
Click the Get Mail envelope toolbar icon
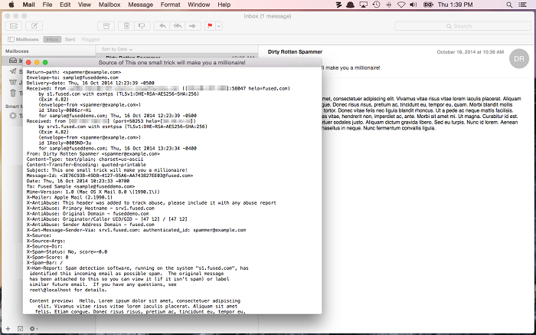tap(14, 26)
